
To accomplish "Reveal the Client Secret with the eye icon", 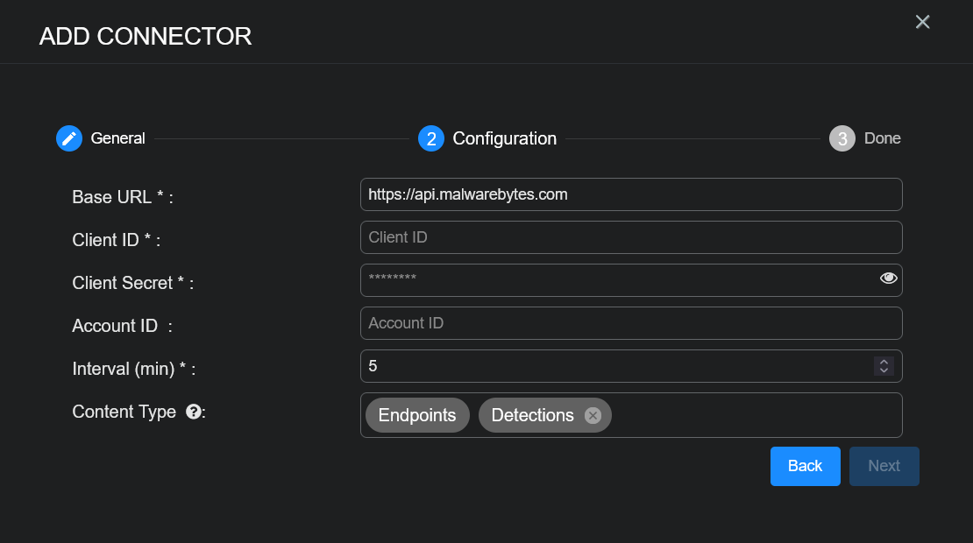I will click(889, 279).
